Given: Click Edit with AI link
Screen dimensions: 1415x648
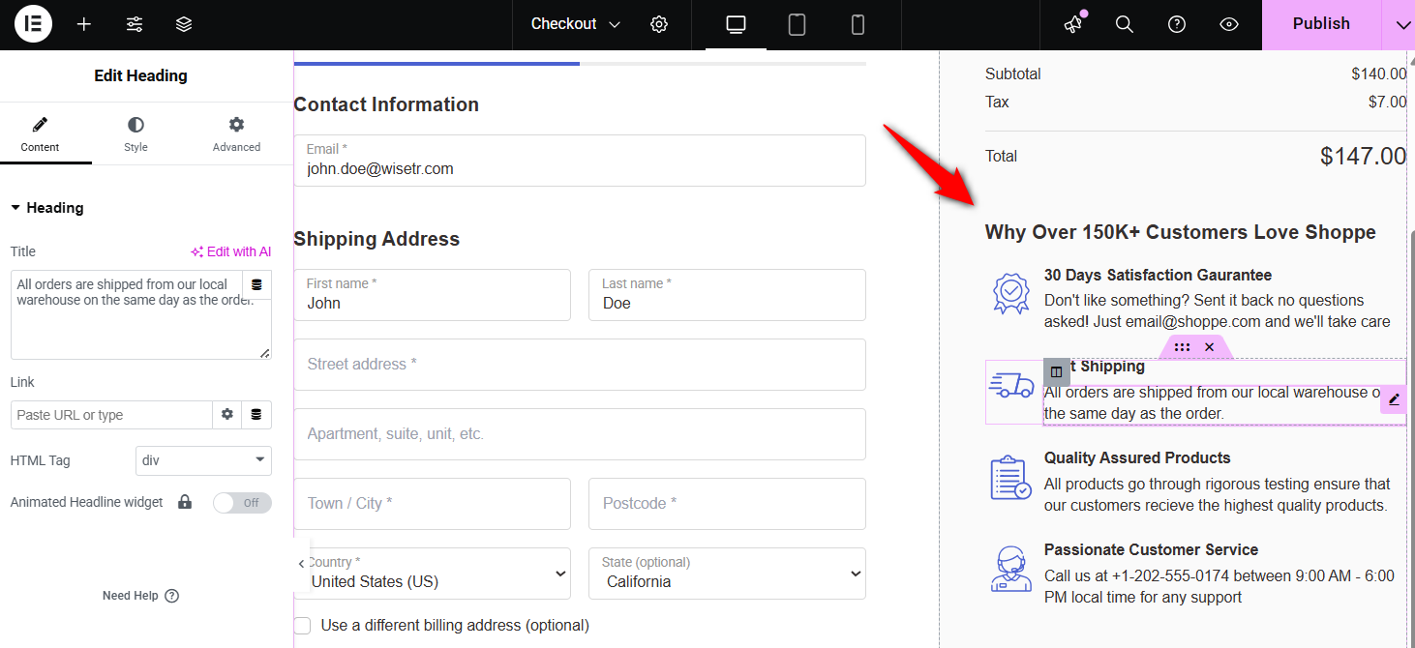Looking at the screenshot, I should pyautogui.click(x=230, y=251).
